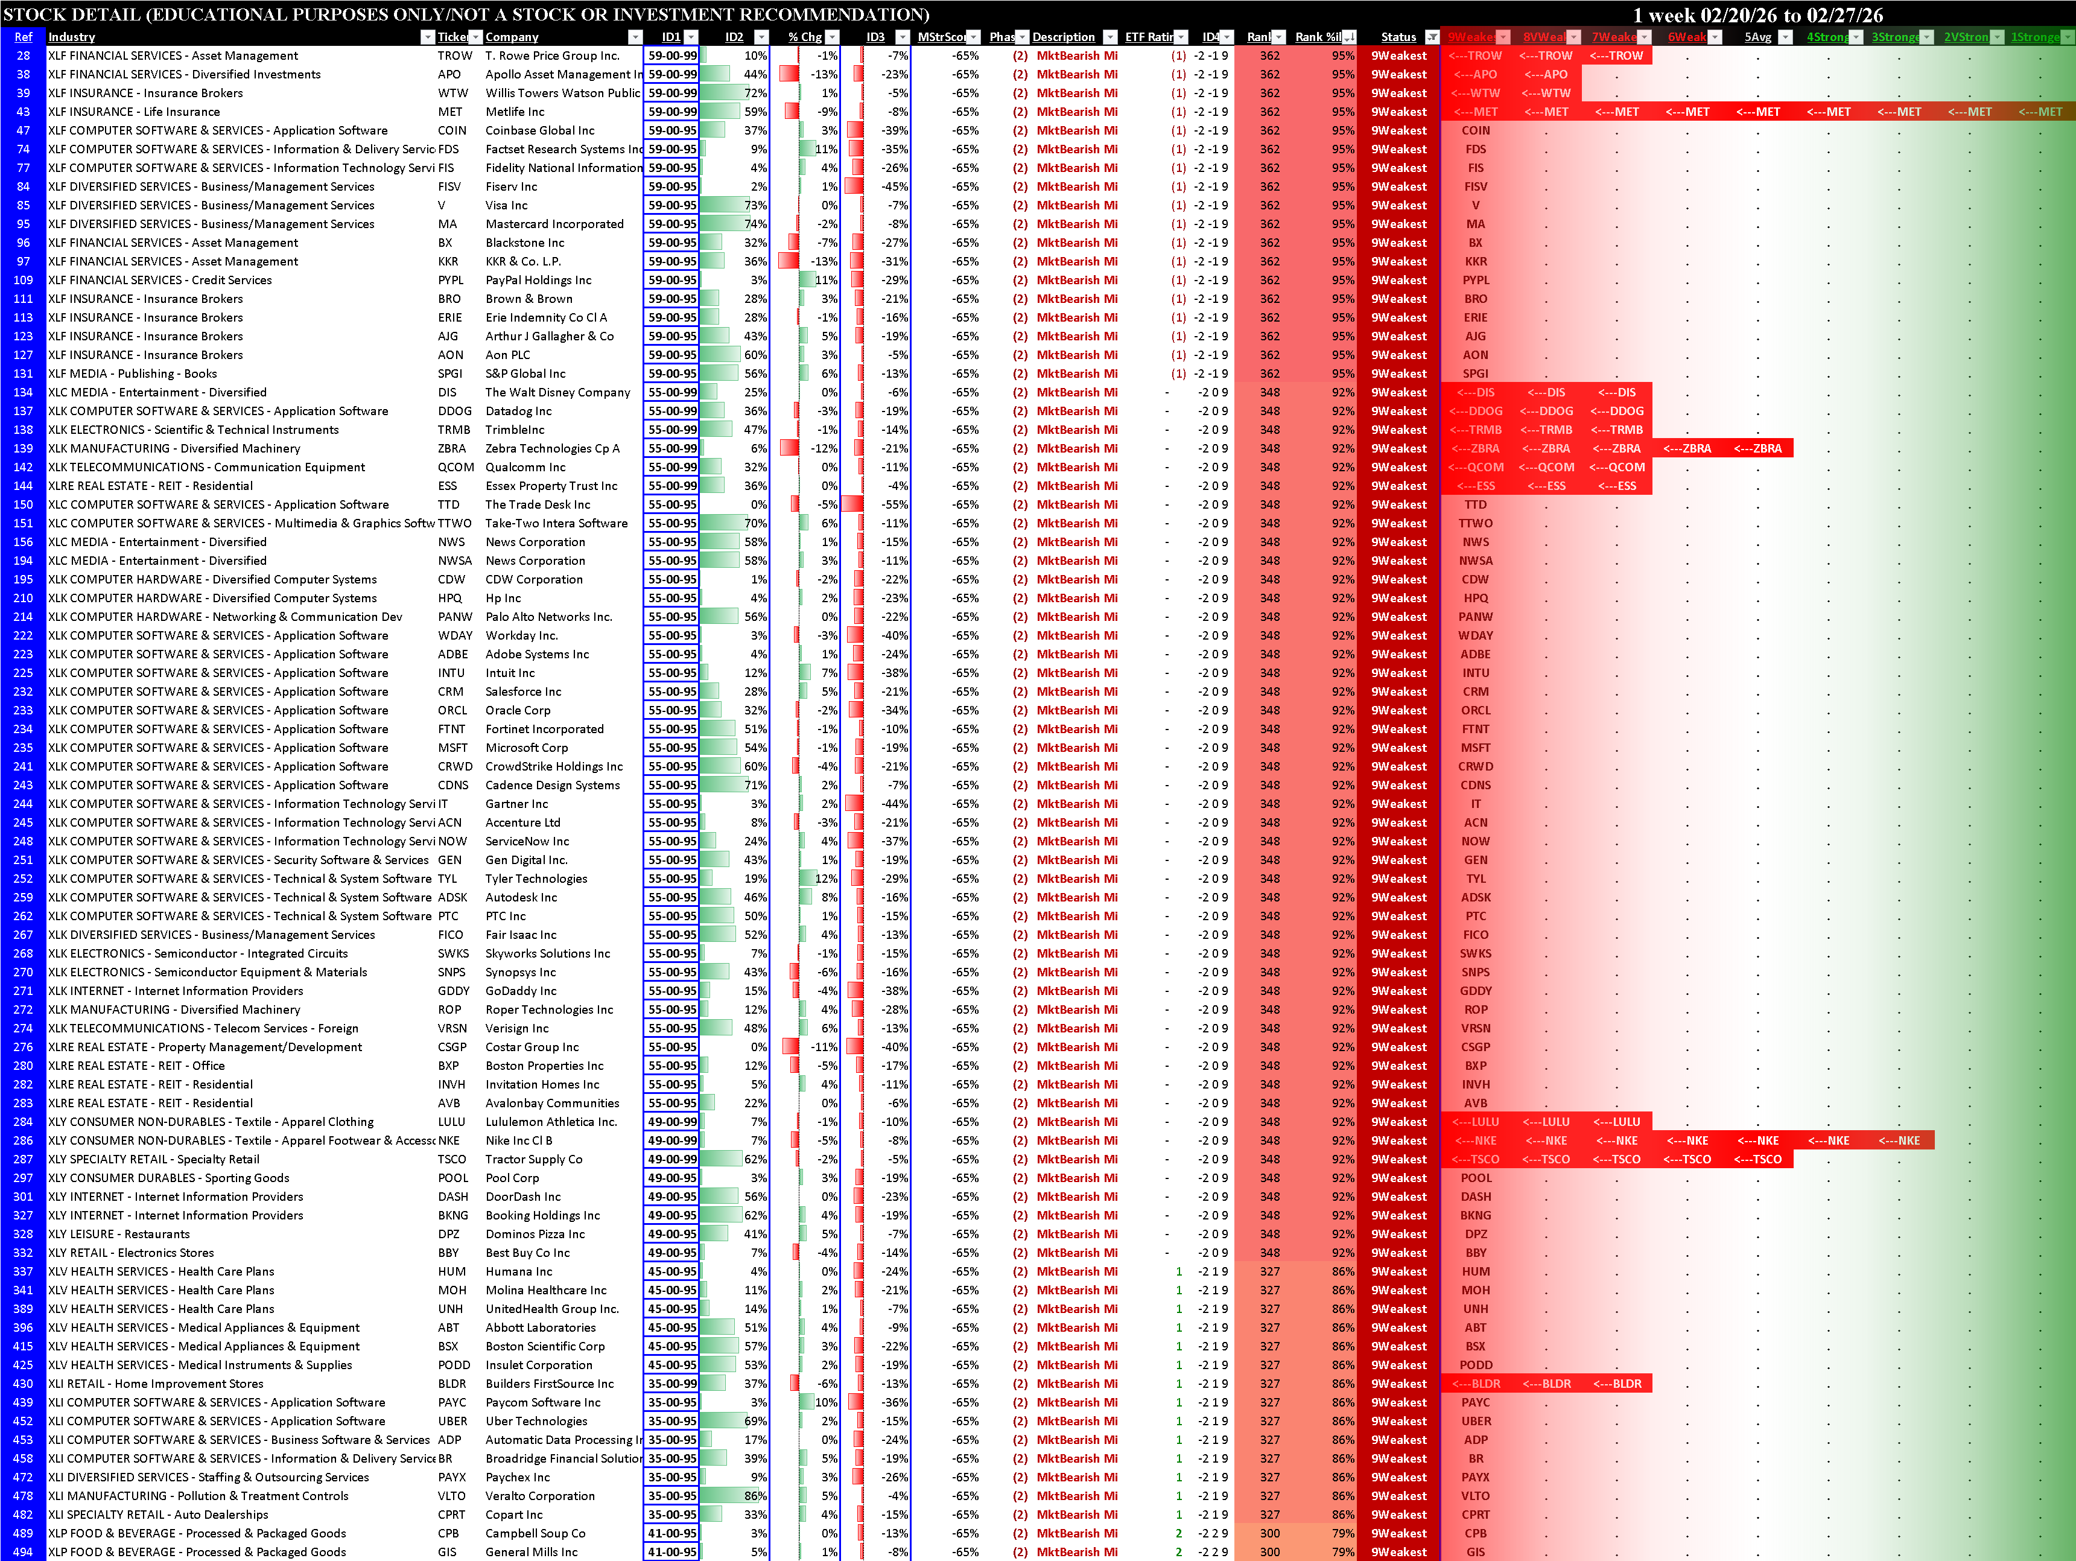The image size is (2076, 1561).
Task: Open the Ticker column filter button
Action: (475, 37)
